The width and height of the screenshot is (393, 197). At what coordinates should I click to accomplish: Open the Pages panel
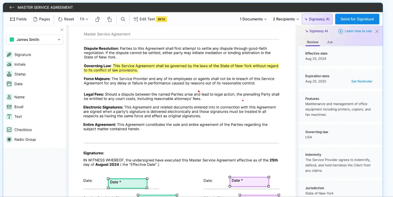(42, 19)
